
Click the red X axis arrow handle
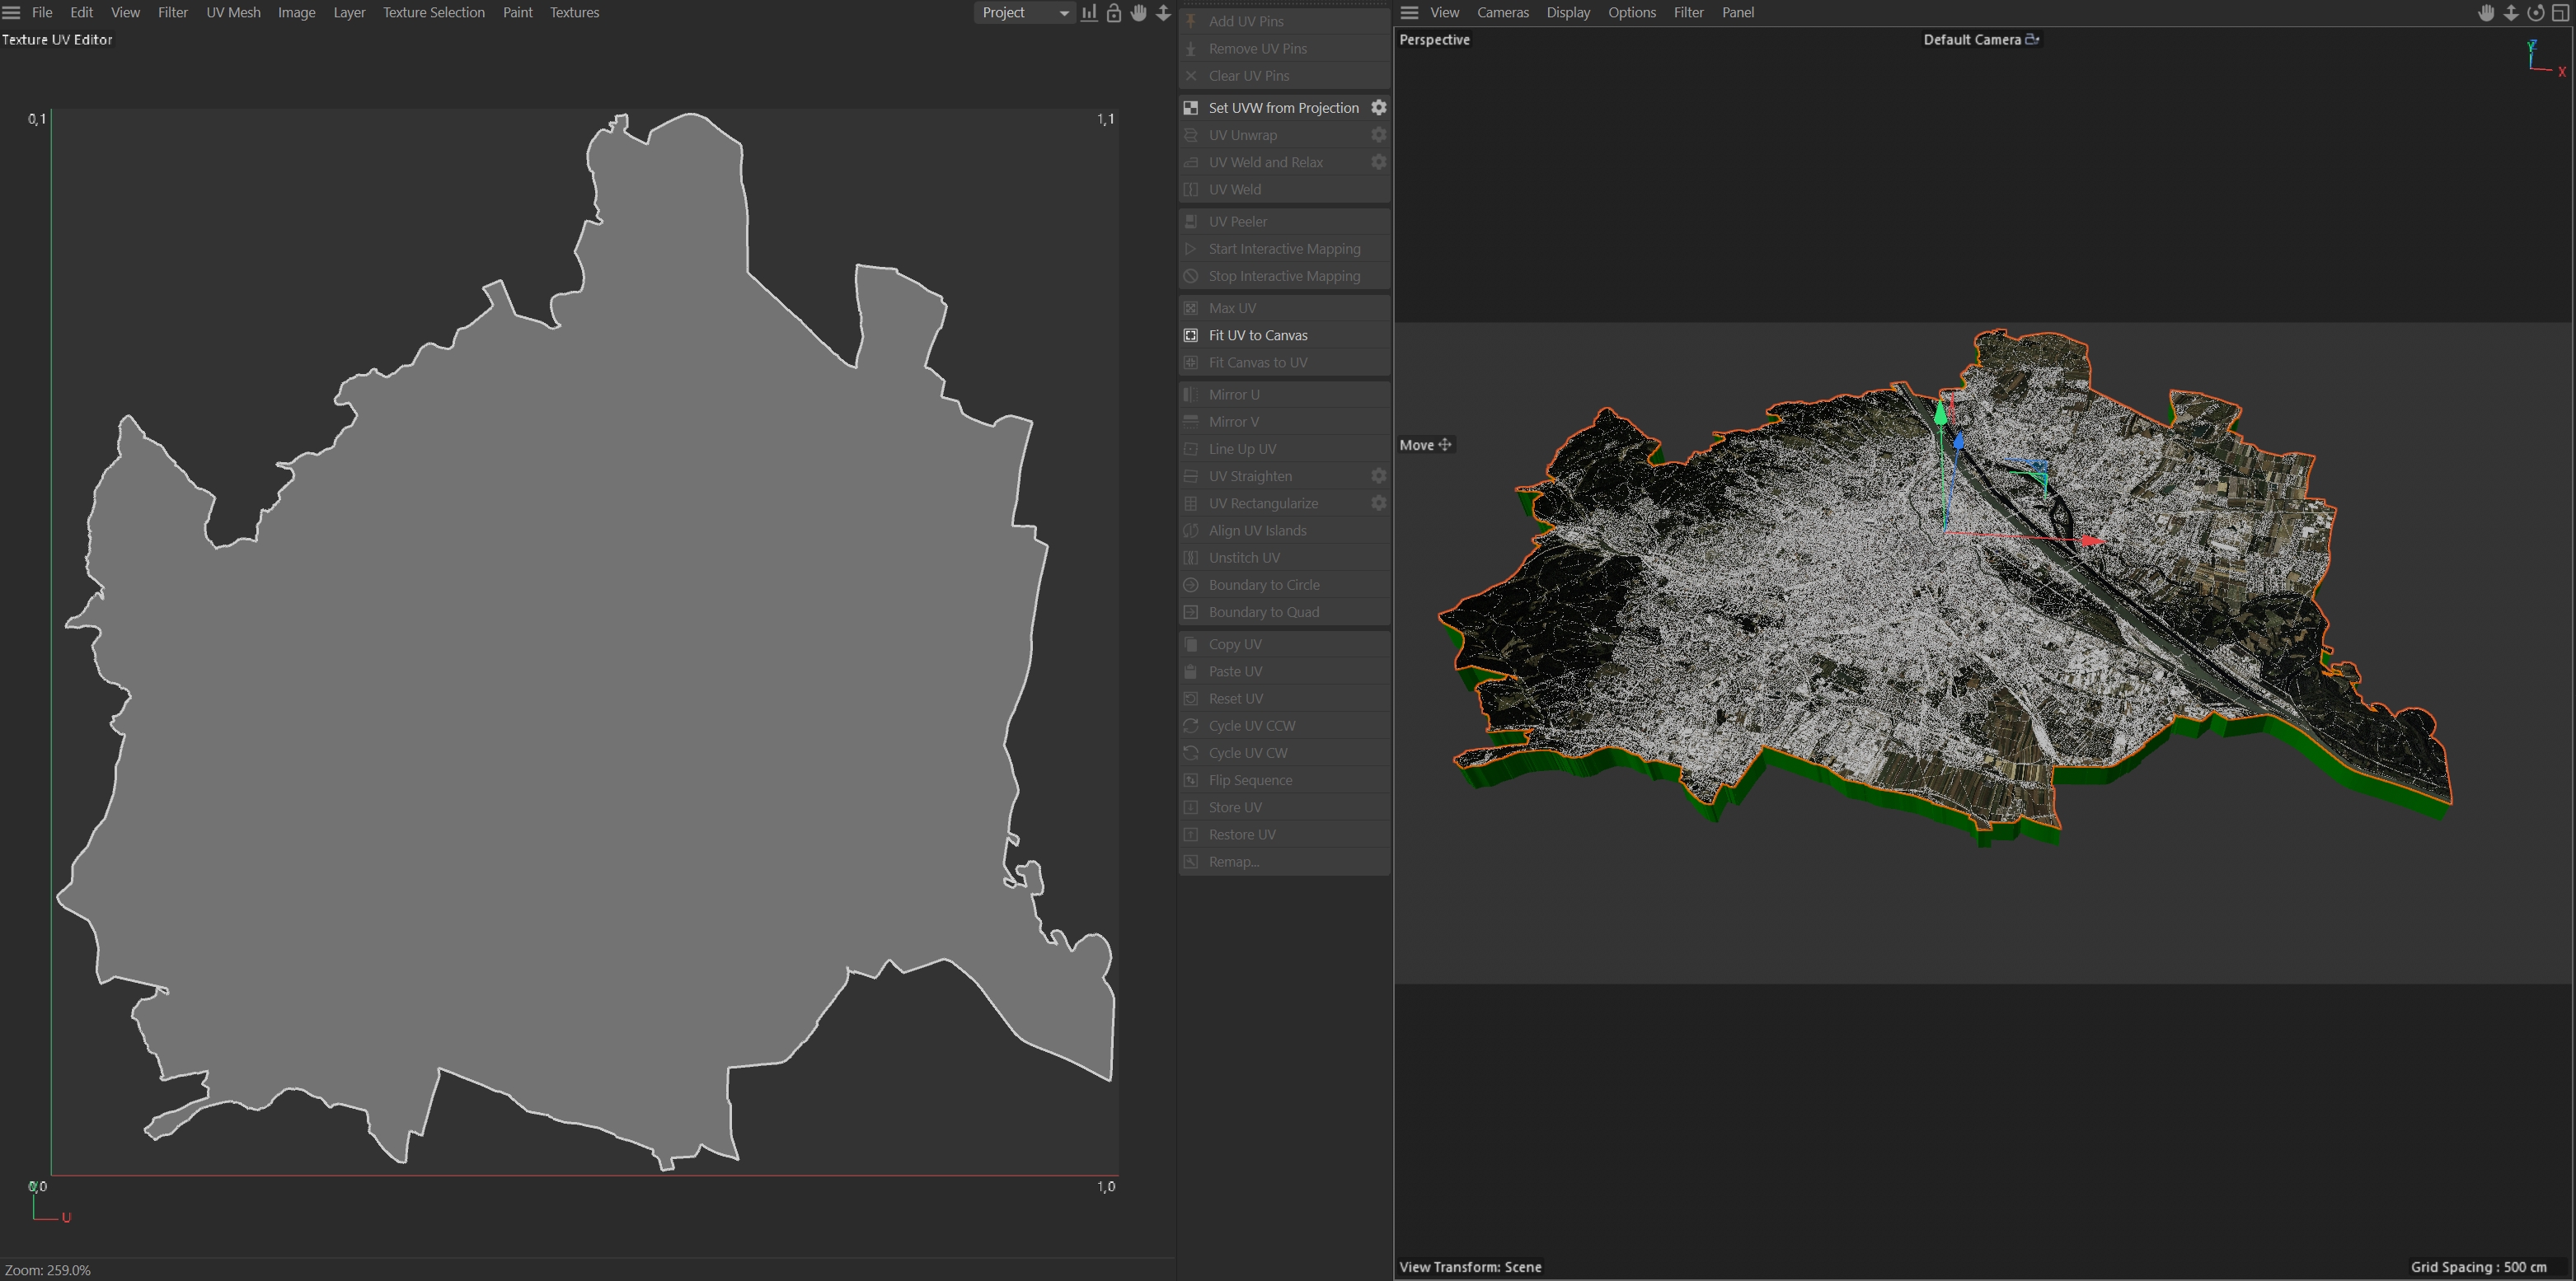click(2092, 540)
